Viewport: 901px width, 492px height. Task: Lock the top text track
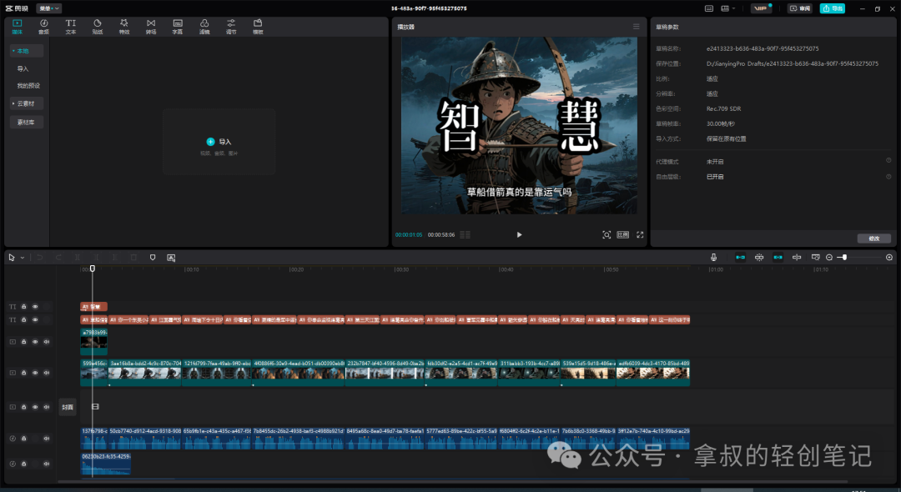click(24, 307)
